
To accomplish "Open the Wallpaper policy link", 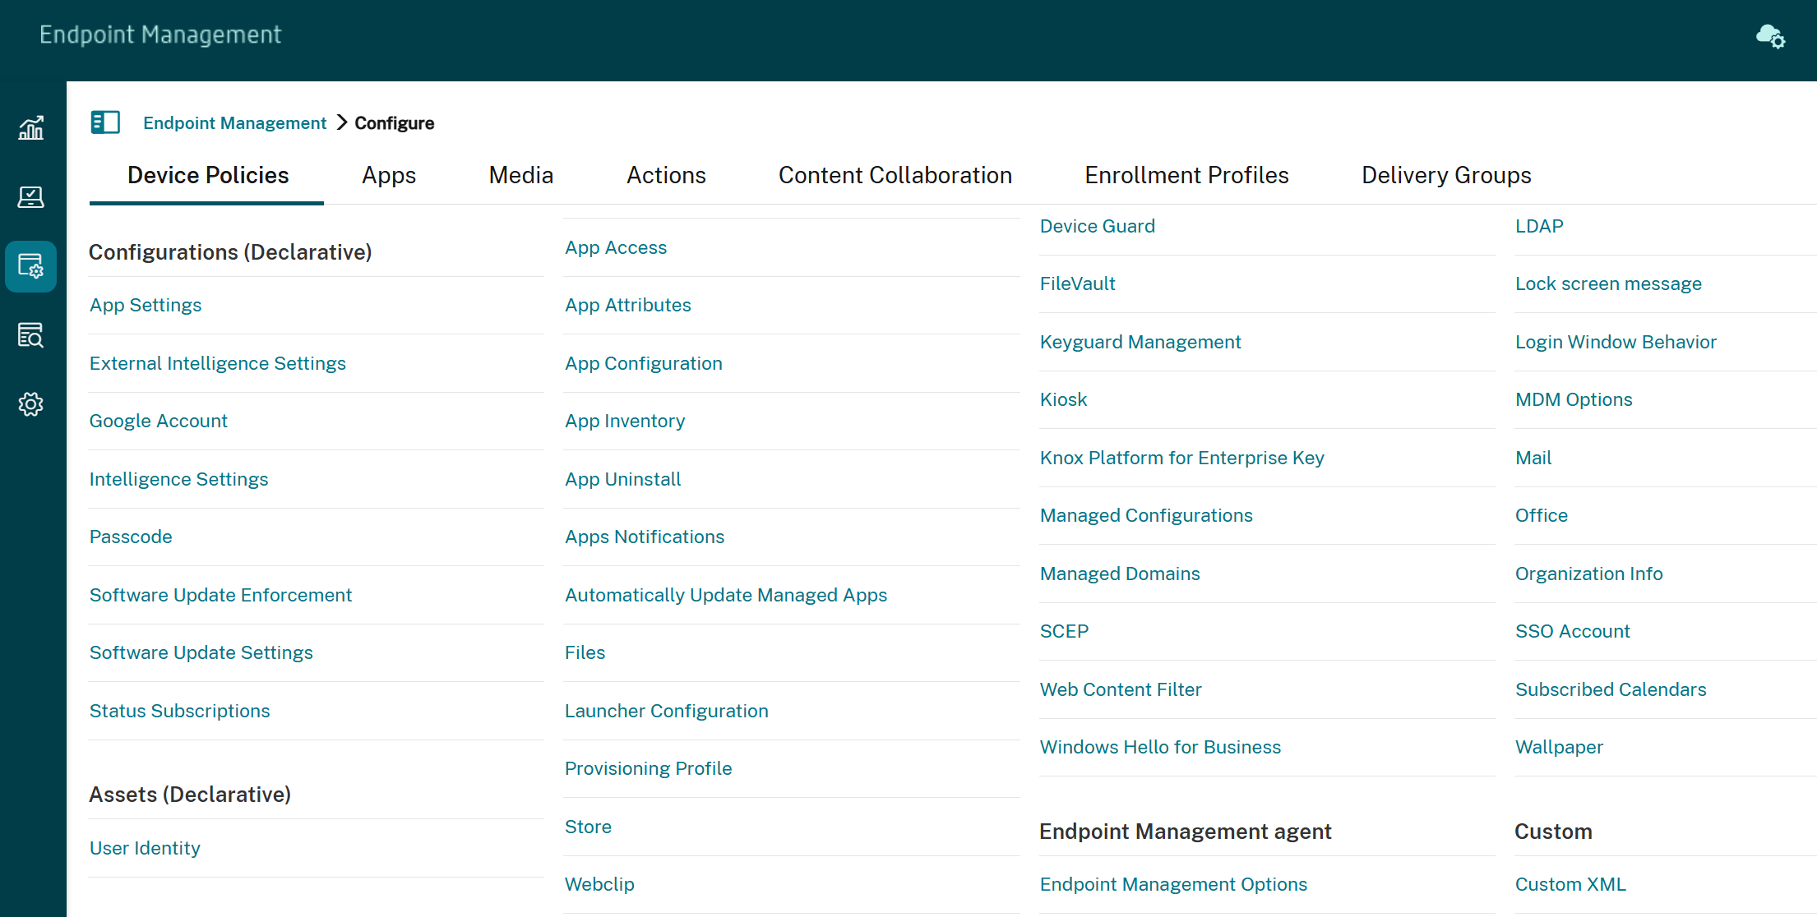I will click(x=1559, y=747).
